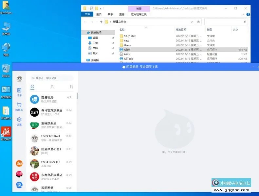Click the 联系人、聊天记录 search field
Image resolution: width=259 pixels, height=196 pixels.
(52, 78)
